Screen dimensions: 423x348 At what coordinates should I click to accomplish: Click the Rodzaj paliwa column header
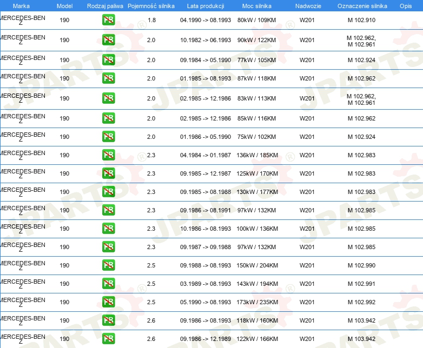[105, 6]
